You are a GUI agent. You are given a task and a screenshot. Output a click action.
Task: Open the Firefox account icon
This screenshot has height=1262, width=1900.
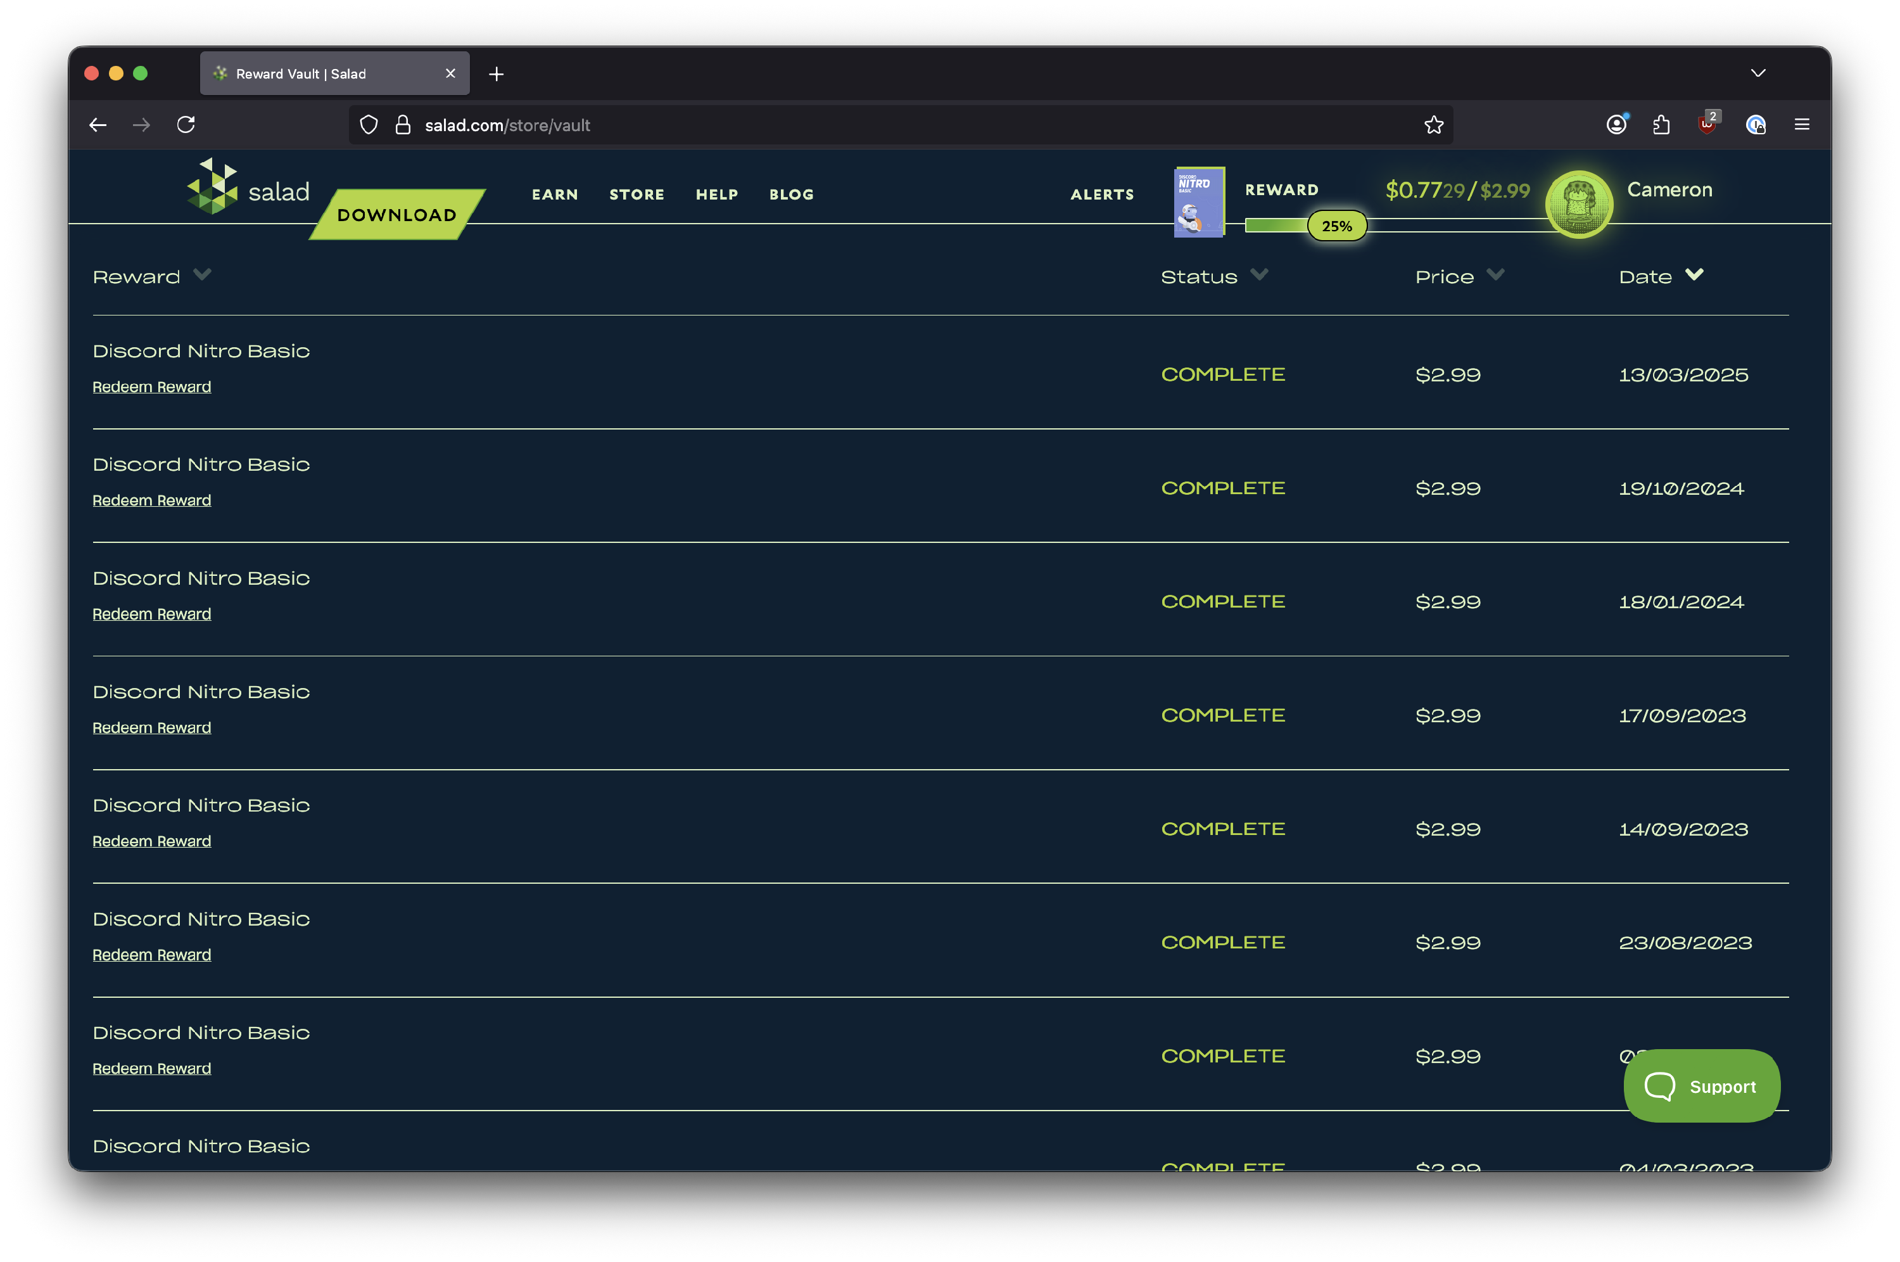coord(1616,125)
